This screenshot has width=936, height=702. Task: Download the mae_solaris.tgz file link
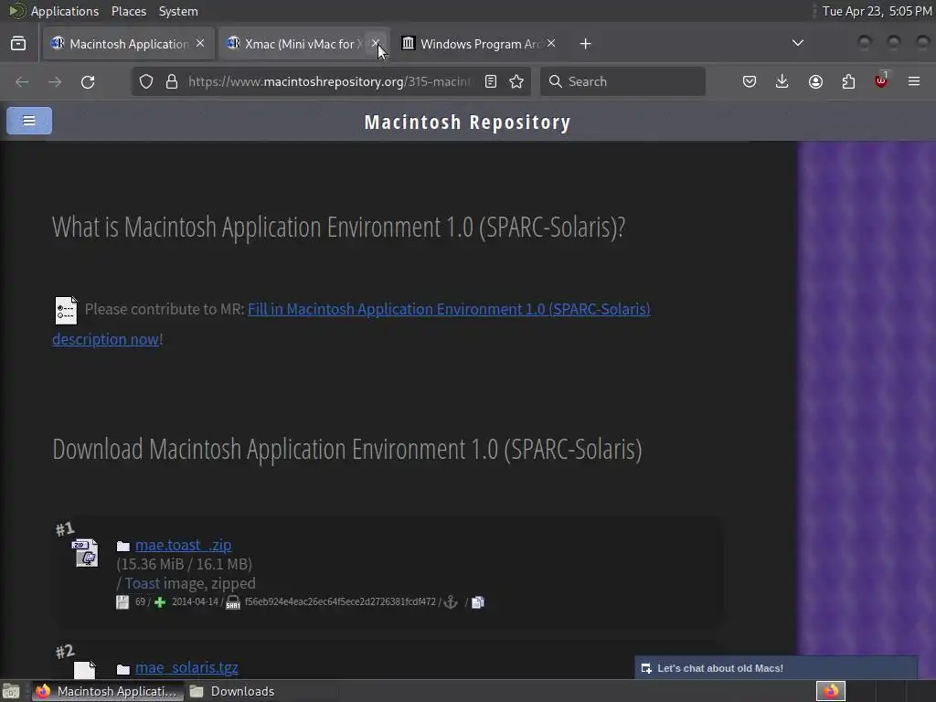click(186, 667)
